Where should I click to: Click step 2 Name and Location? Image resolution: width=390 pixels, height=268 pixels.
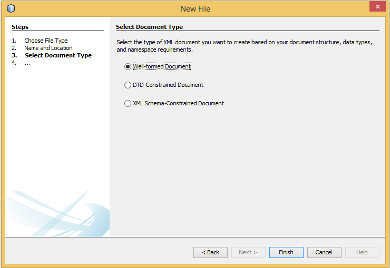(x=48, y=48)
